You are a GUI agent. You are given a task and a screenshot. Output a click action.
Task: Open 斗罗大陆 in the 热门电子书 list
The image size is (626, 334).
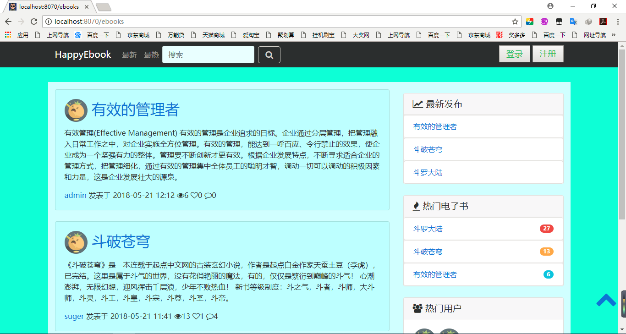coord(428,229)
